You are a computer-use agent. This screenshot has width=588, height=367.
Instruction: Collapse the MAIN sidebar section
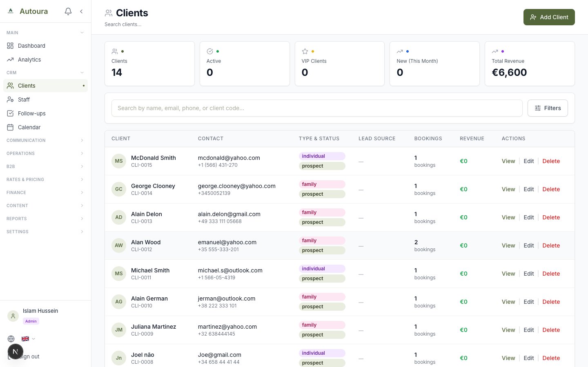coord(45,33)
